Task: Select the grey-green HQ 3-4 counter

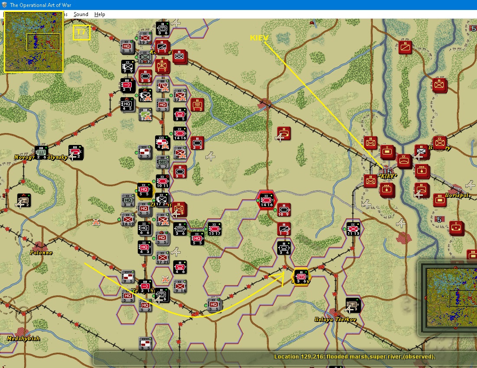Action: 128,200
